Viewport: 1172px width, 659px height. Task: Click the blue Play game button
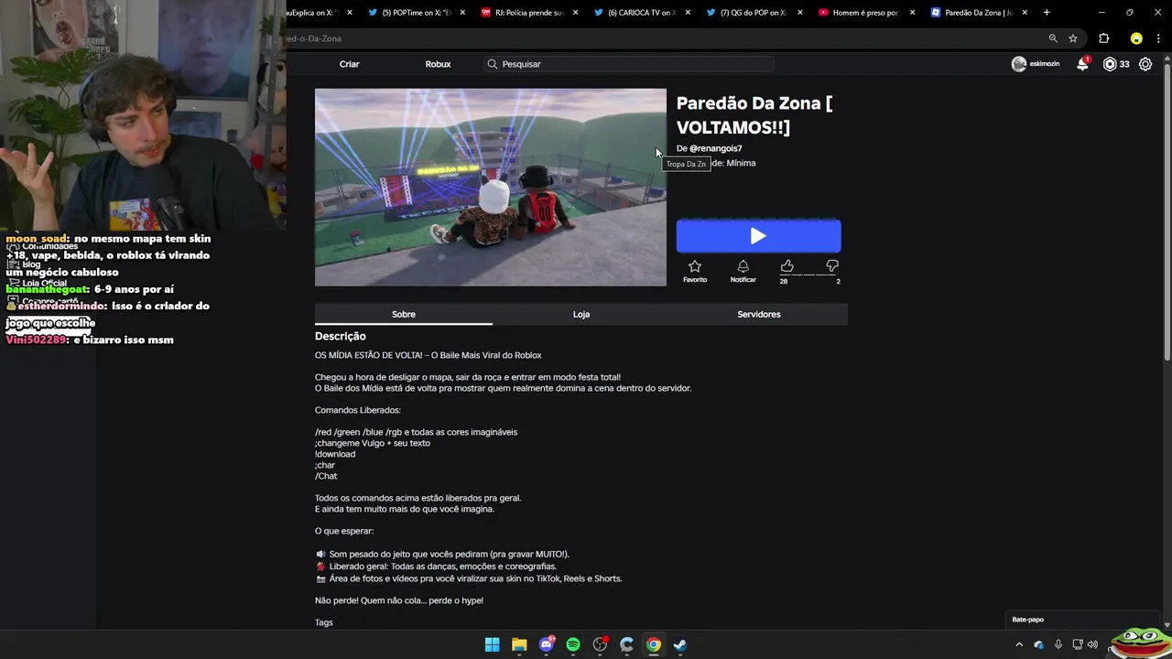point(758,236)
